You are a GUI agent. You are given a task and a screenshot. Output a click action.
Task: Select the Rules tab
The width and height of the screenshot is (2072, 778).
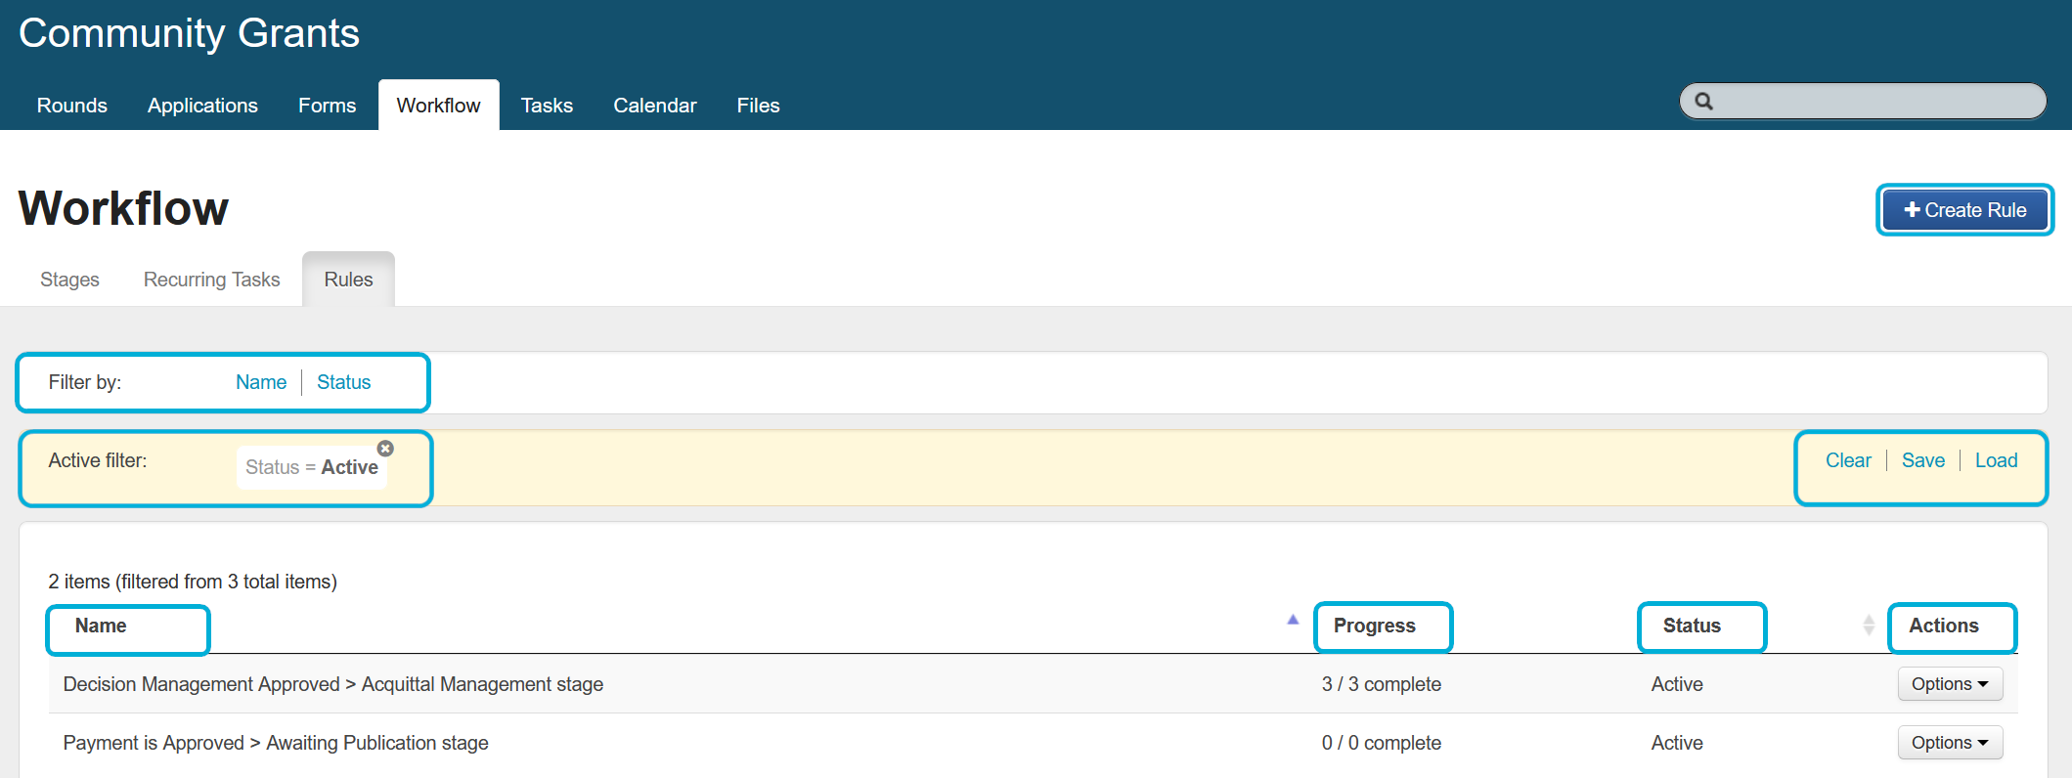(x=348, y=280)
